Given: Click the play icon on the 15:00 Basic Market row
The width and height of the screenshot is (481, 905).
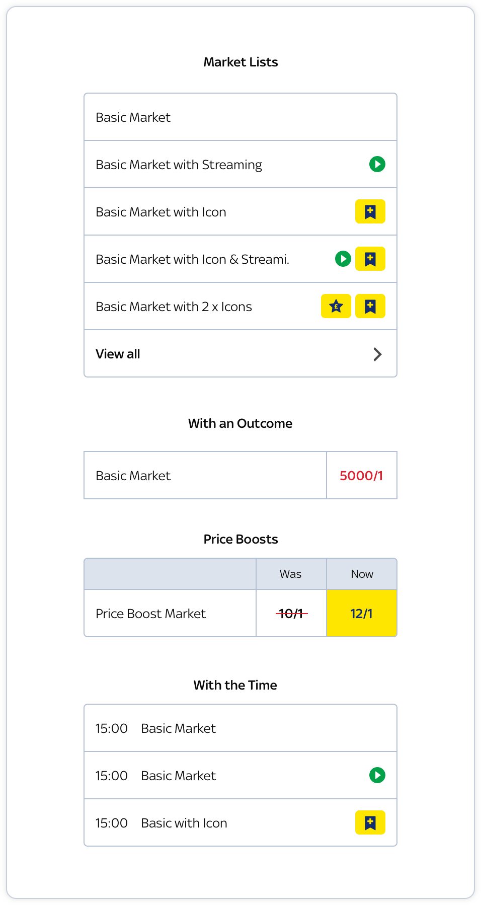Looking at the screenshot, I should coord(378,776).
